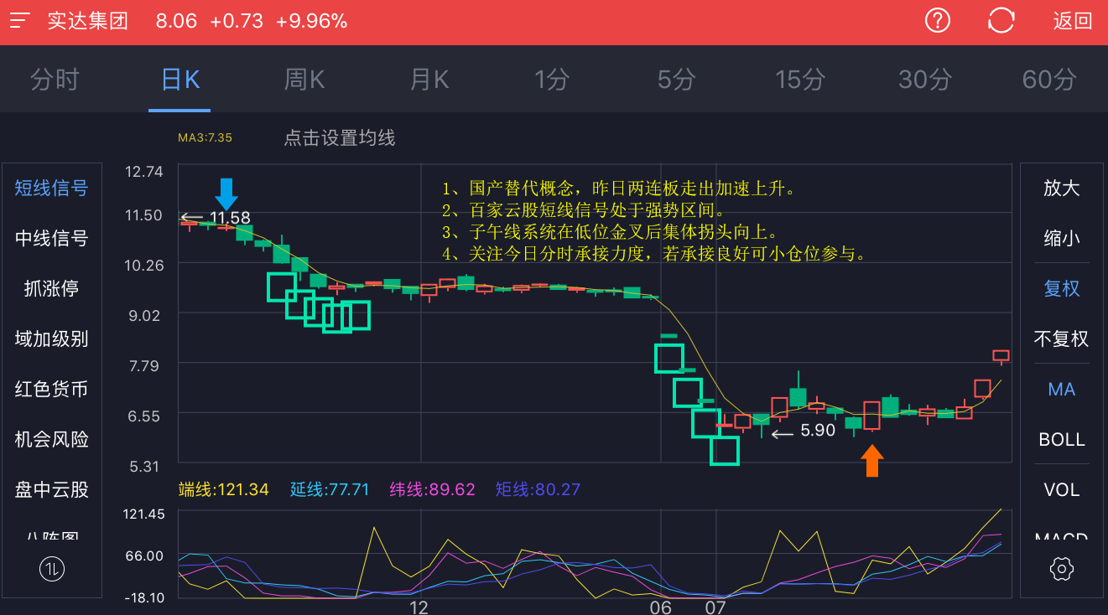The image size is (1108, 615).
Task: Select 机会风险 in the left sidebar
Action: pyautogui.click(x=51, y=439)
